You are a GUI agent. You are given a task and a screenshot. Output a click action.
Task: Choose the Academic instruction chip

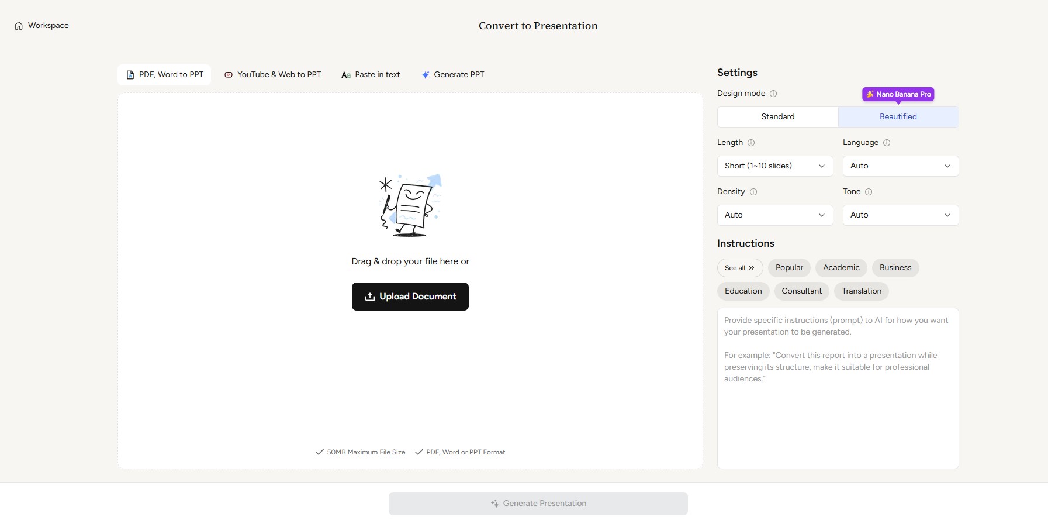[x=841, y=268]
